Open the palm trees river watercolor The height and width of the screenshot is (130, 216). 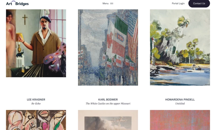180,47
